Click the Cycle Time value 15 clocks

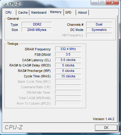tap(68, 76)
